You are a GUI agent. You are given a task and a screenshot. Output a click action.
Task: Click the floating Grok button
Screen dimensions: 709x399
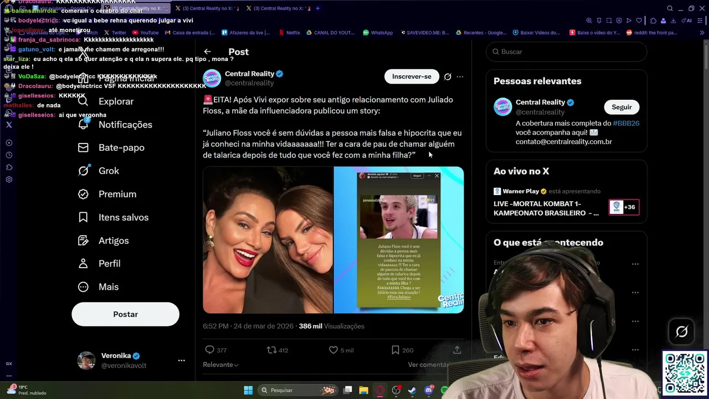(x=682, y=331)
